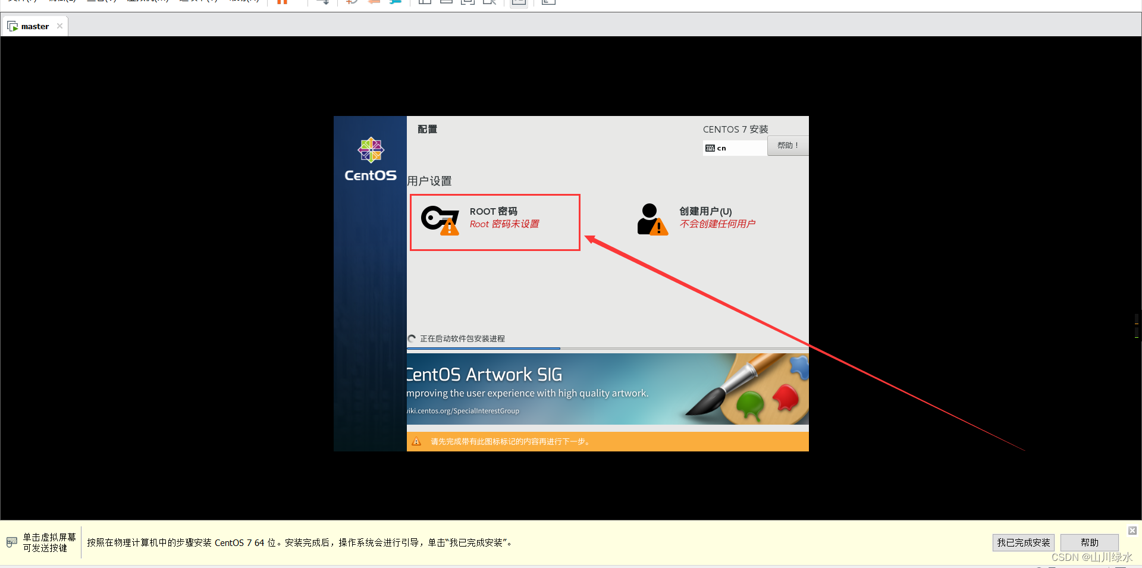
Task: Open the 虚拟机(M) menu
Action: (x=147, y=1)
